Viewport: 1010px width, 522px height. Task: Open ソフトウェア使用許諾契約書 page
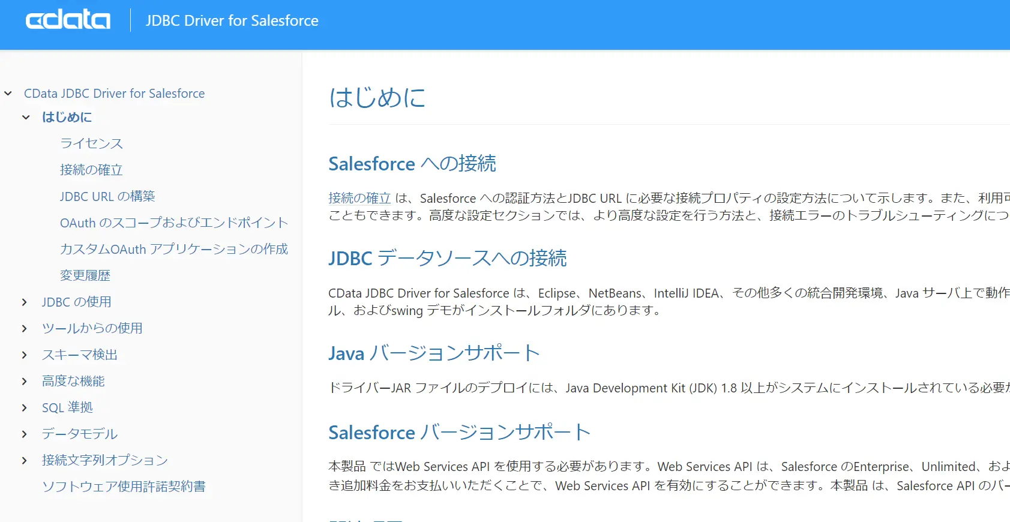(x=124, y=487)
